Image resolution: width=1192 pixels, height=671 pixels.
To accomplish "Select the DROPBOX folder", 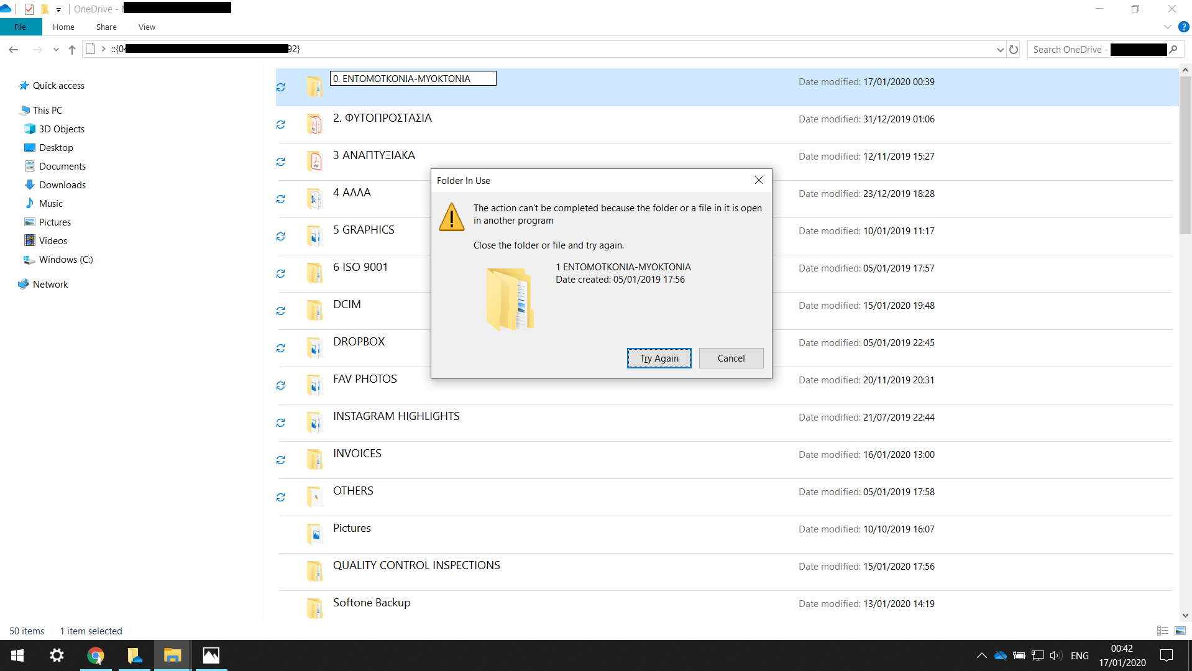I will click(x=359, y=342).
